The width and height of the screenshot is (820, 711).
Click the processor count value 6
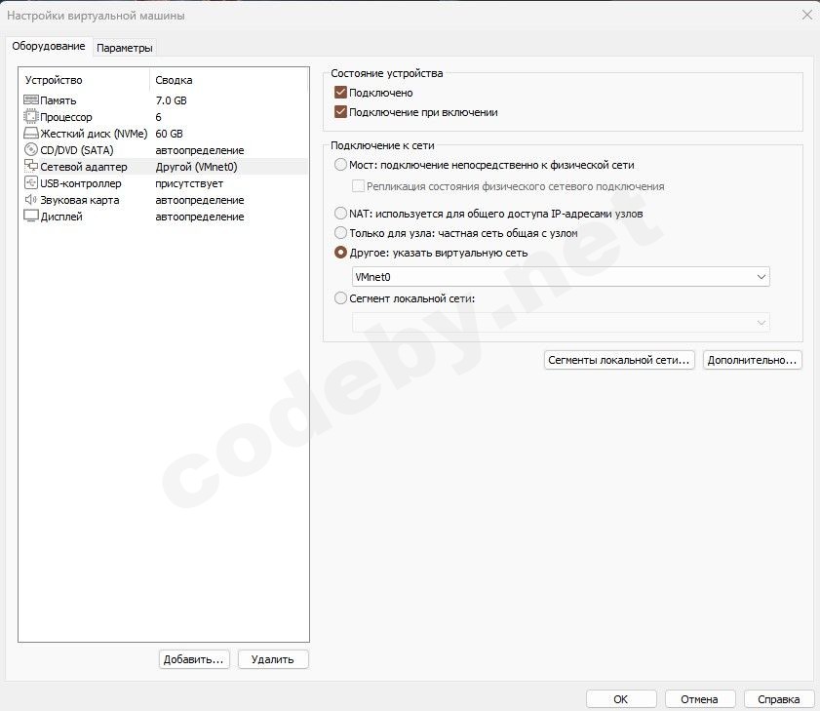click(x=159, y=117)
